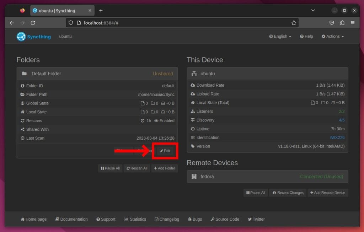This screenshot has height=232, width=364.
Task: Open the browser extensions menu
Action: (342, 23)
